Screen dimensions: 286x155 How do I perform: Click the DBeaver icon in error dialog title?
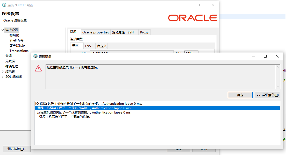tap(35, 57)
